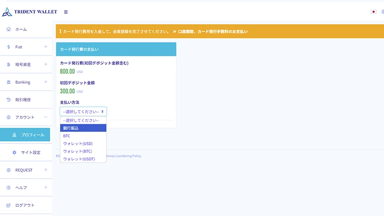The width and height of the screenshot is (384, 216).
Task: Click the 取引履歴 history icon
Action: pyautogui.click(x=9, y=100)
